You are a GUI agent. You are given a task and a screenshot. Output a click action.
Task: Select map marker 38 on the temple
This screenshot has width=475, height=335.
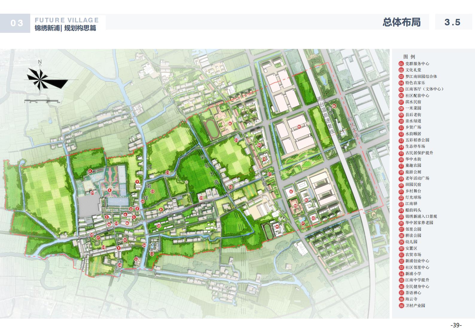click(x=295, y=206)
